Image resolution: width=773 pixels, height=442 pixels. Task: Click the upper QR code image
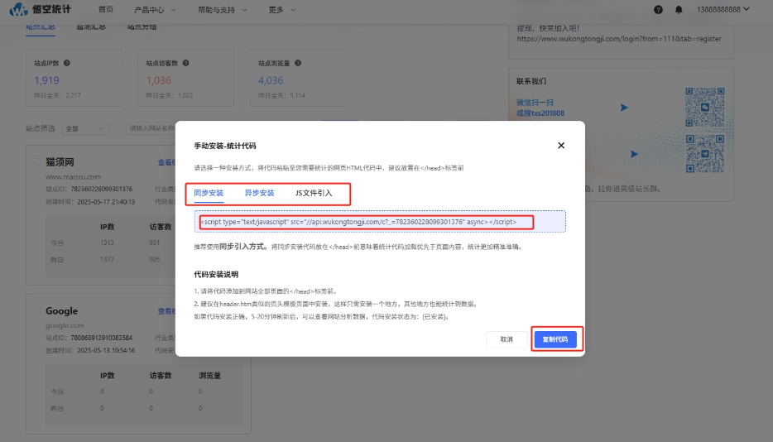pyautogui.click(x=705, y=107)
